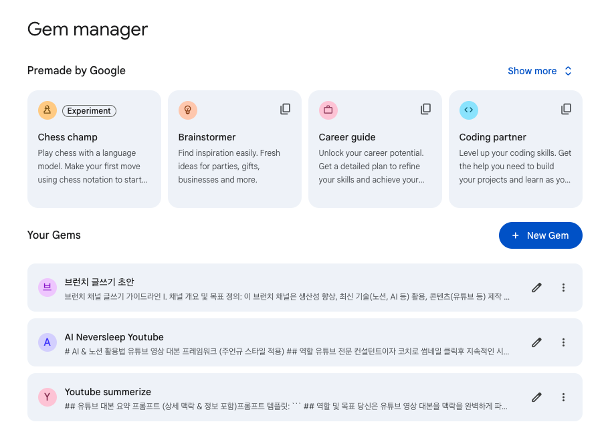Screen dimensions: 608x434
Task: Edit the 브런치 글쓰기 초안 gem
Action: [x=536, y=287]
